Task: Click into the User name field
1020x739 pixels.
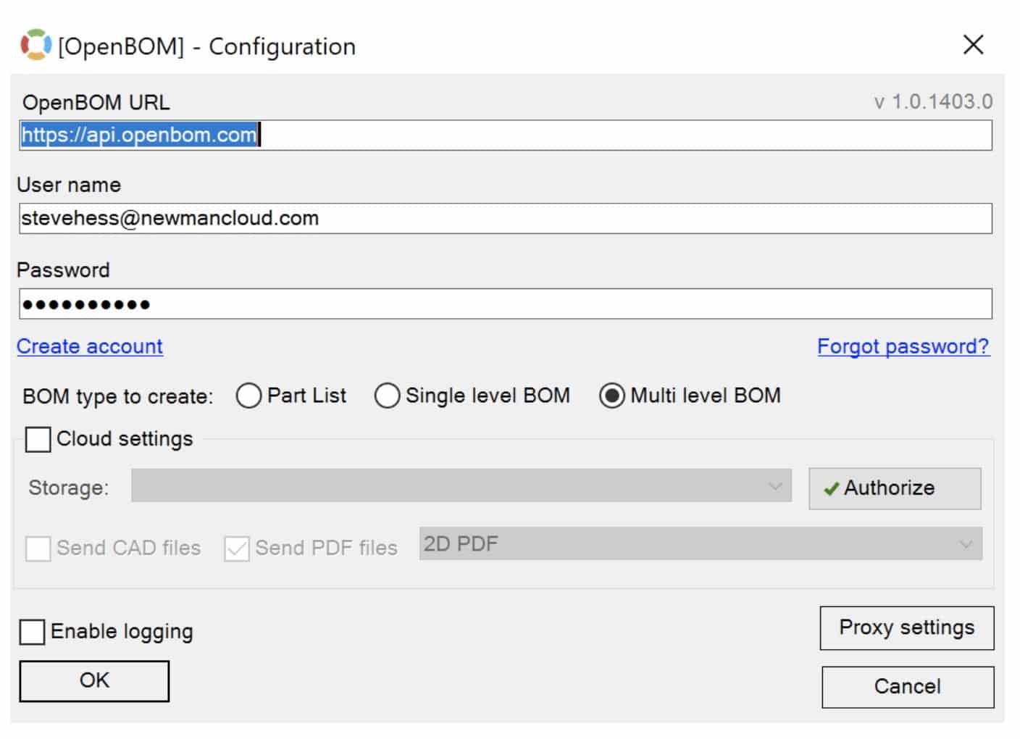Action: click(506, 218)
